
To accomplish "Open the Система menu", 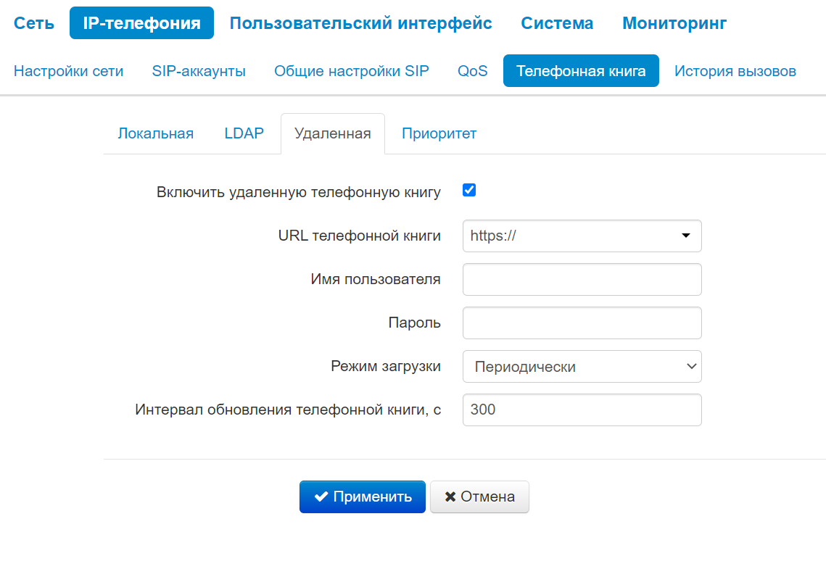I will point(557,23).
